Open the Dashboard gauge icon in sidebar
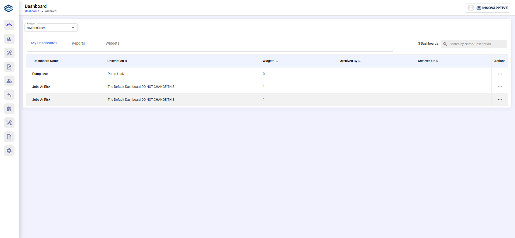The image size is (515, 238). tap(9, 25)
